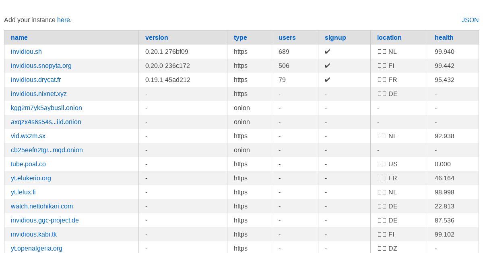
Task: Click signup checkmark in invidious.snopyta.org row
Action: (328, 65)
